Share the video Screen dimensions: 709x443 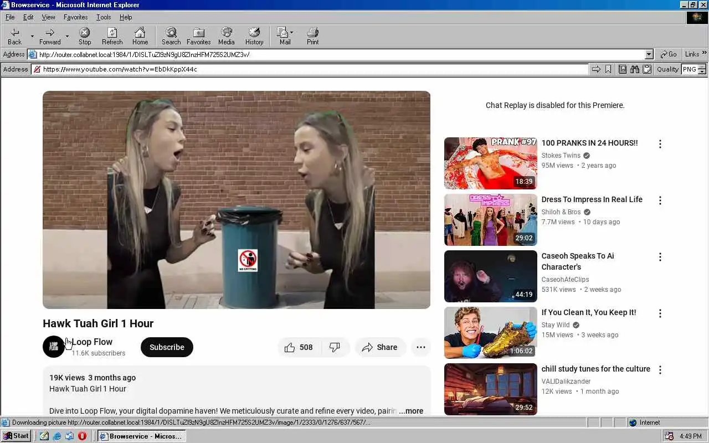coord(379,347)
